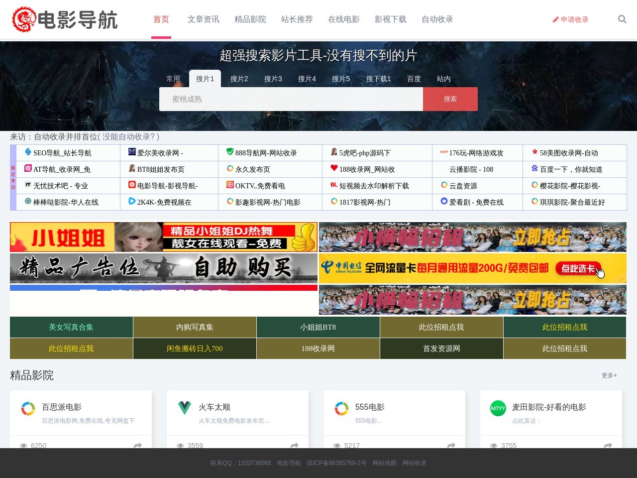Click share arrow on 火车太顺 card
This screenshot has height=478, width=637.
tap(295, 445)
